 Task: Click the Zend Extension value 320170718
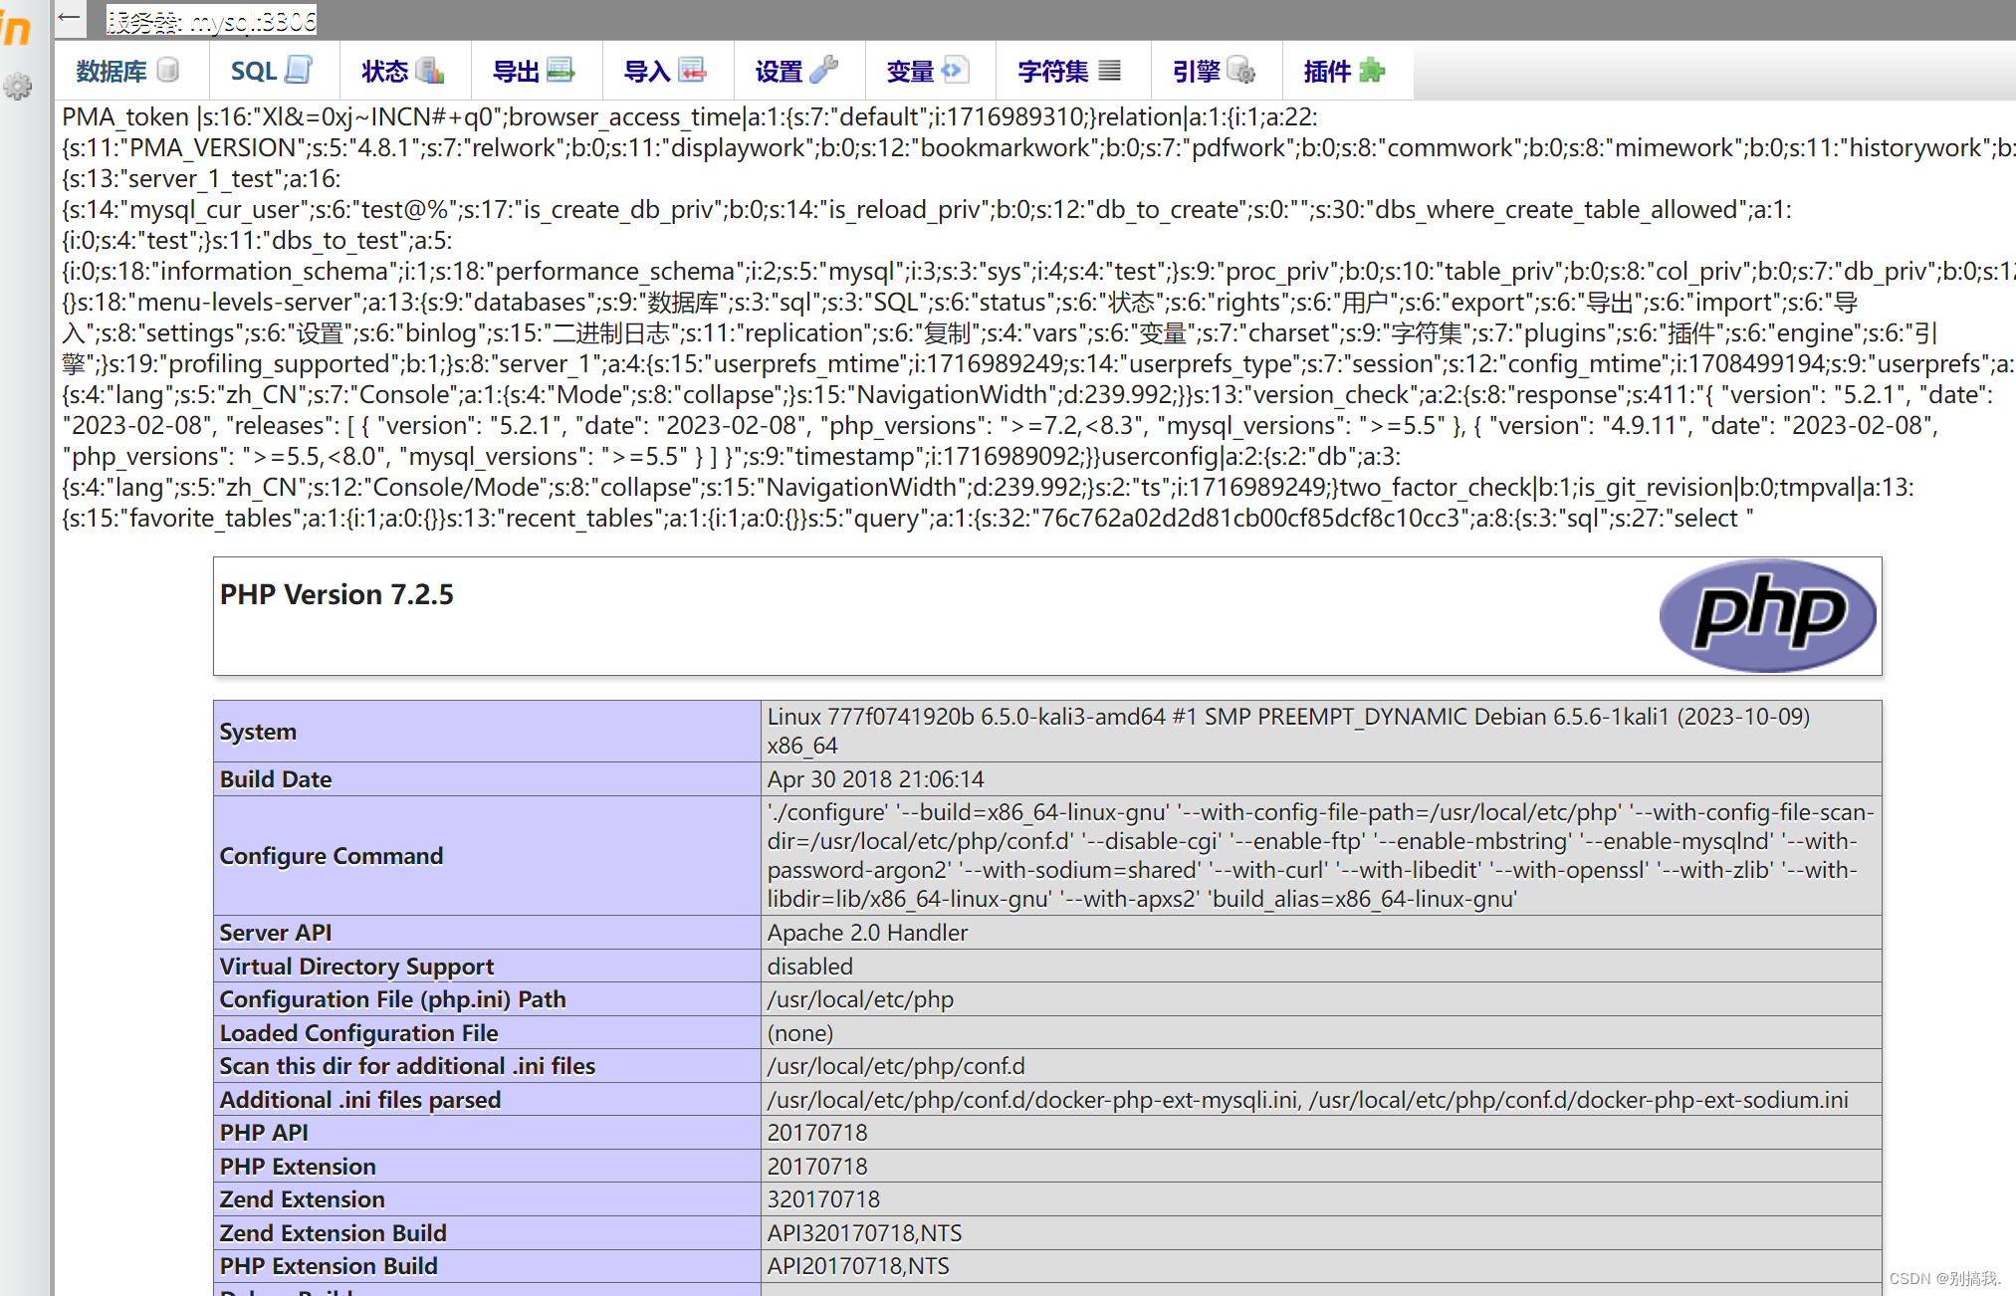[x=823, y=1199]
